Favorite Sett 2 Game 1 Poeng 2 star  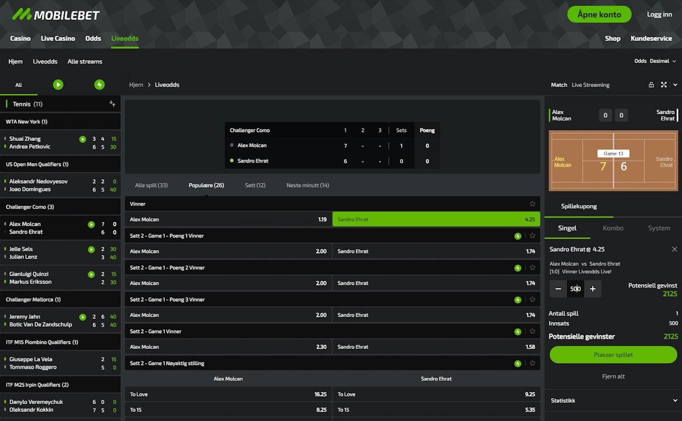533,268
